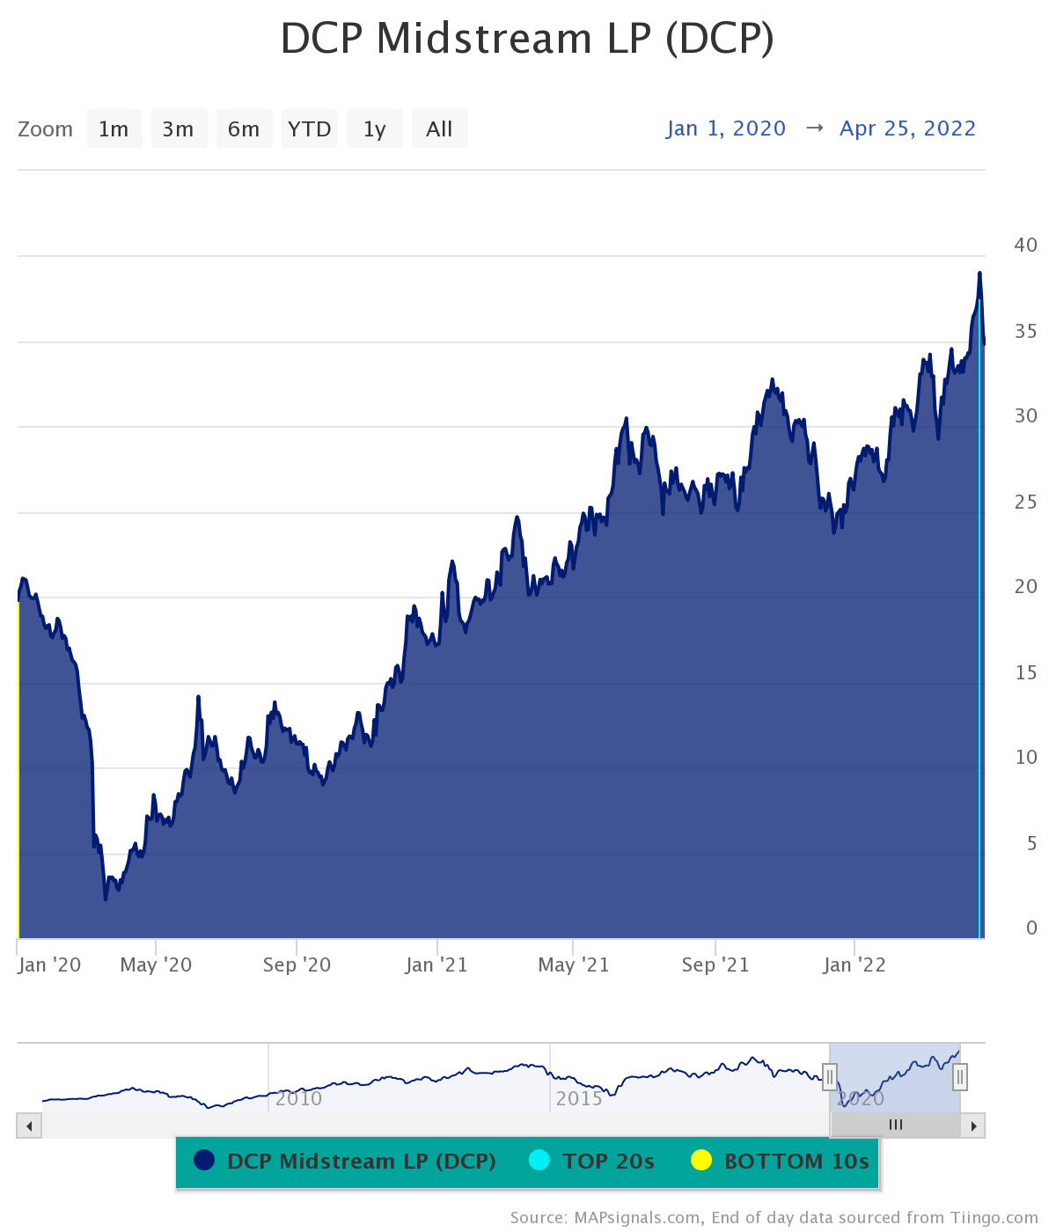This screenshot has width=1056, height=1232.
Task: Click the scrollbar left arrow
Action: tap(29, 1126)
